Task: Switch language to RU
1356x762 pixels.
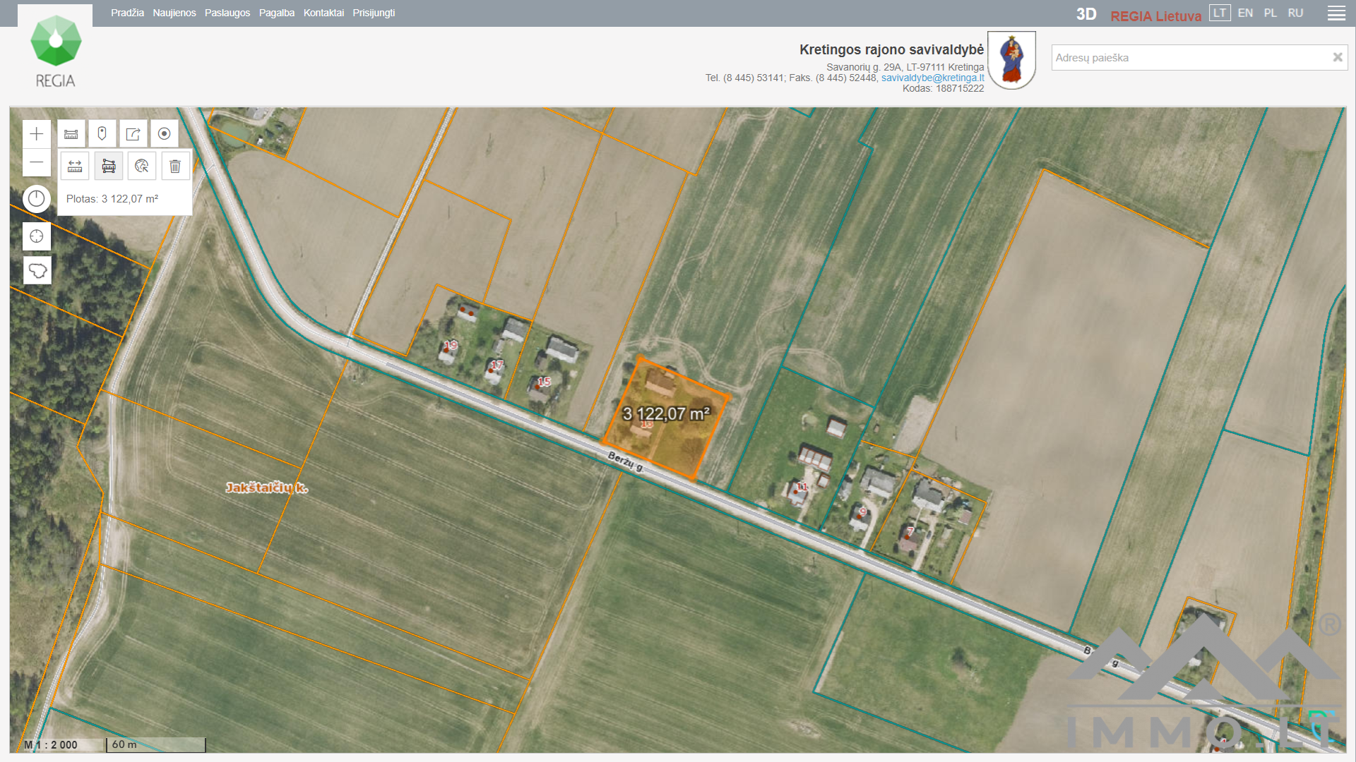Action: pos(1295,13)
